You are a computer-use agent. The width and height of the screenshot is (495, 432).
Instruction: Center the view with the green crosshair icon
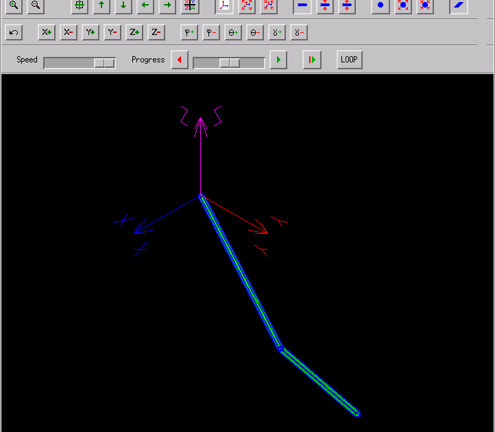pos(80,5)
